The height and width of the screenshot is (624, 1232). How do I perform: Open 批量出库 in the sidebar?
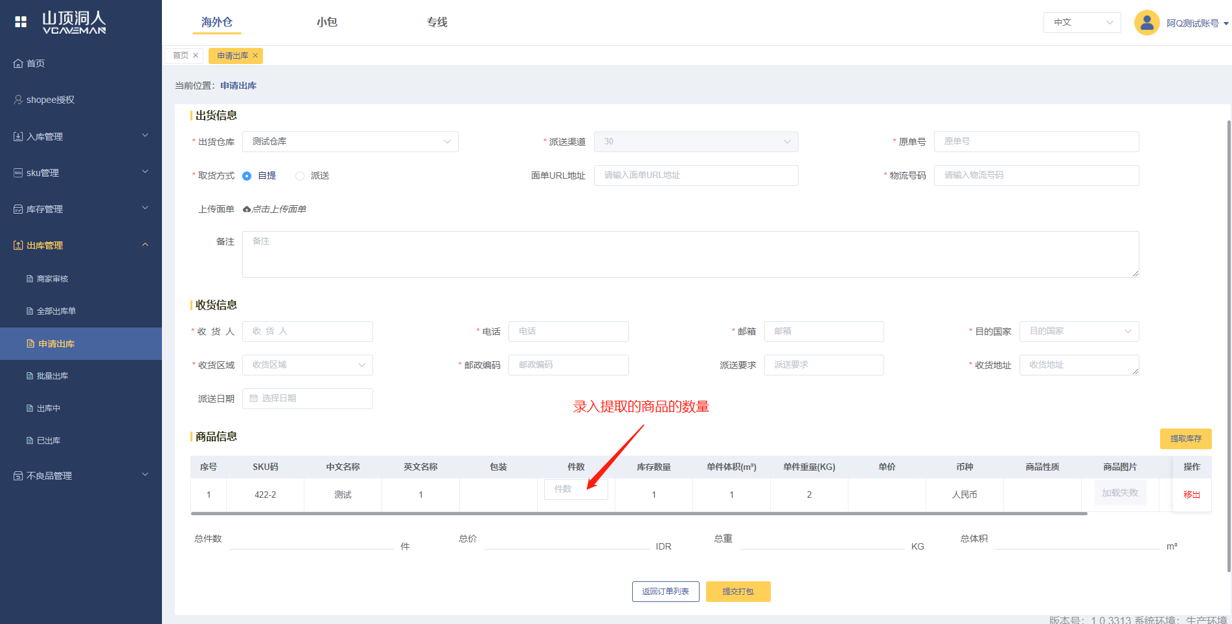click(x=52, y=376)
